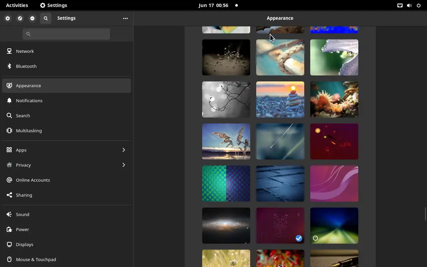Viewport: 427px width, 267px height.
Task: Select the fountain pen wallpaper
Action: pyautogui.click(x=334, y=258)
